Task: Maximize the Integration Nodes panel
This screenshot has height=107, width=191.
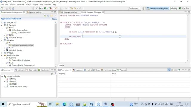Action: 55,70
